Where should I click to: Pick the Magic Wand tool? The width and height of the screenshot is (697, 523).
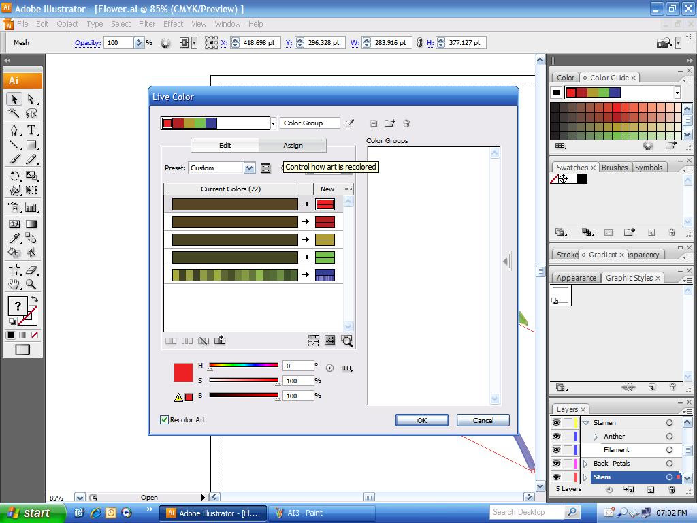coord(14,113)
